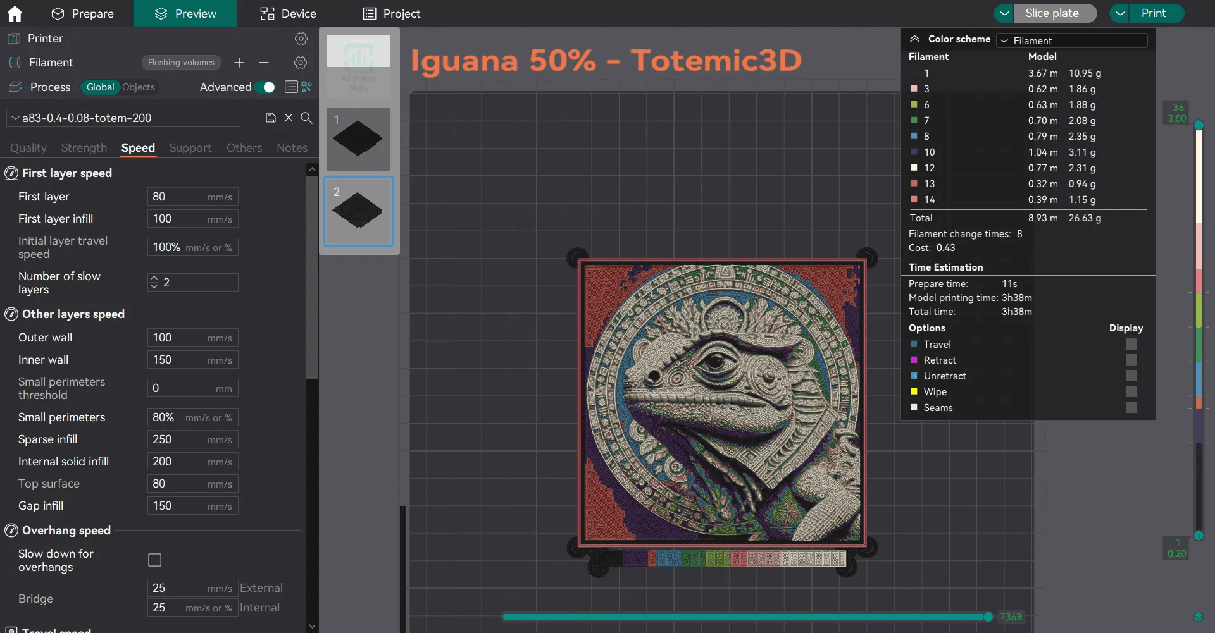The image size is (1215, 633).
Task: Click the process tools icon beside Advanced
Action: [307, 87]
